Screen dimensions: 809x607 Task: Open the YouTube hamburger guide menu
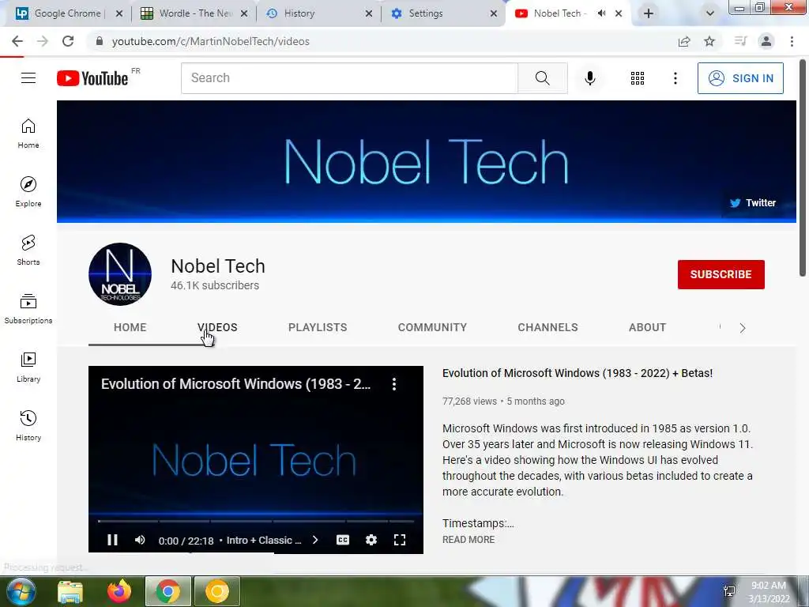click(x=28, y=78)
